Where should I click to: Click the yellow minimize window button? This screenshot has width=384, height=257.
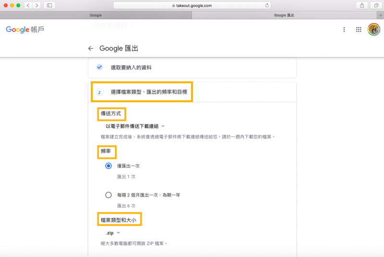pyautogui.click(x=12, y=5)
